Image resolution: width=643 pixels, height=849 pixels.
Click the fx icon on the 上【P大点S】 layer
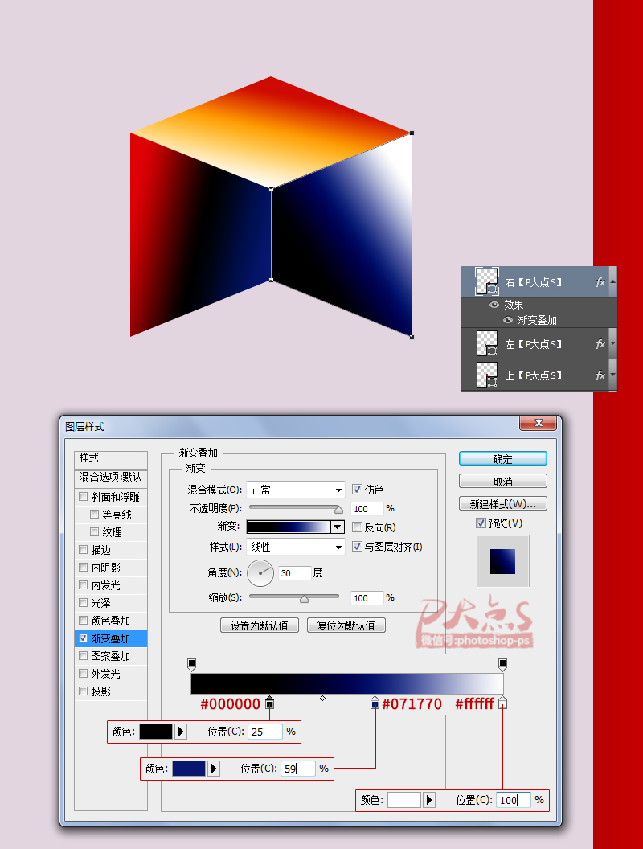pos(600,375)
